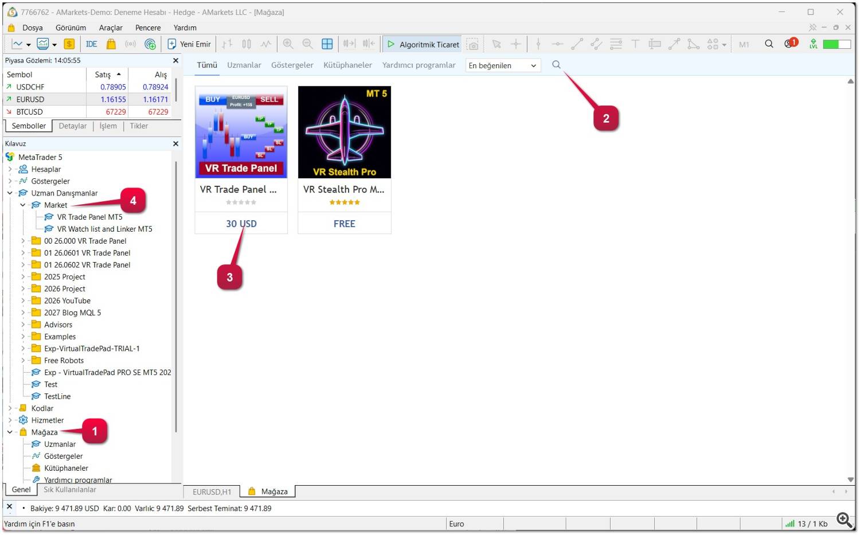Close the Piyasa Gözlemi panel

pos(175,60)
